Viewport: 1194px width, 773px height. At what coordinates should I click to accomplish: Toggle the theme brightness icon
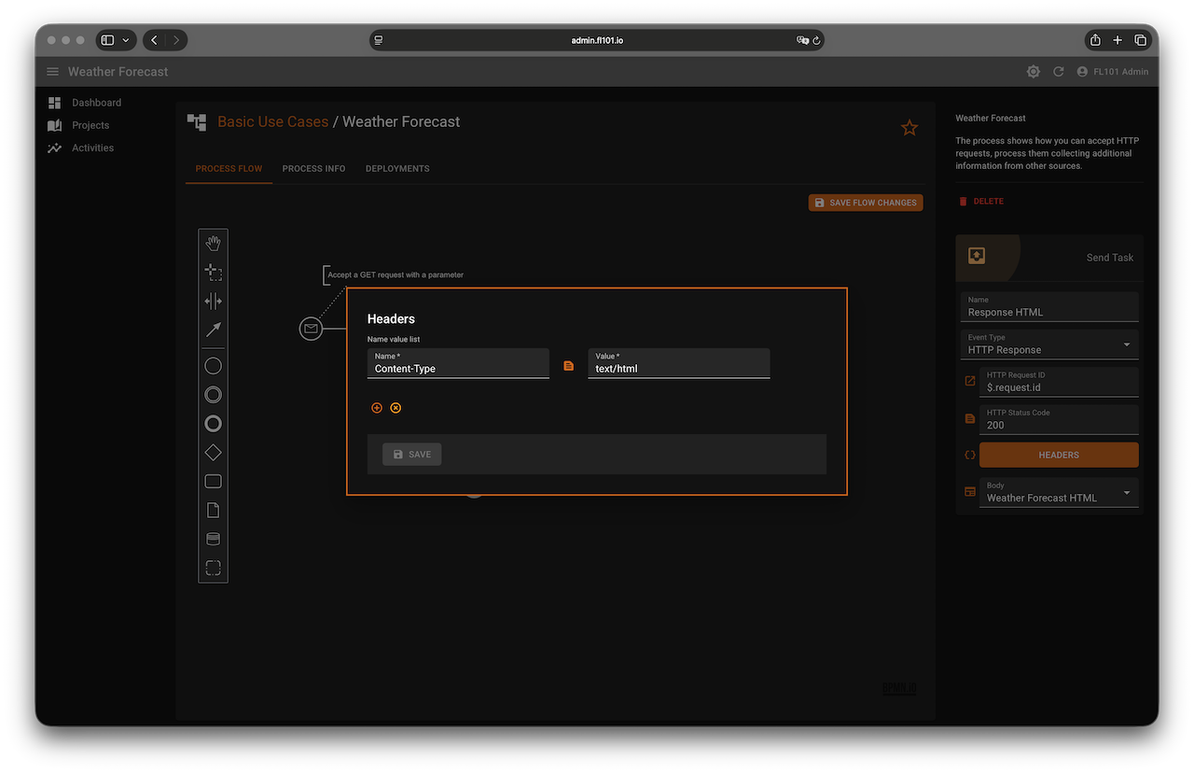pyautogui.click(x=1033, y=72)
